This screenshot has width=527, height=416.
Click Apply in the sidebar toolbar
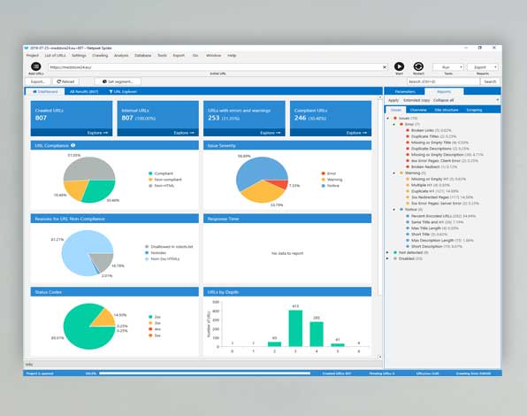click(393, 100)
